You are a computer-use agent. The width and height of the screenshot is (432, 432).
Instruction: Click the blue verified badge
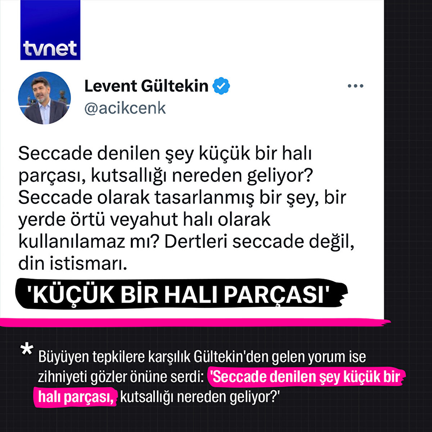pyautogui.click(x=221, y=86)
